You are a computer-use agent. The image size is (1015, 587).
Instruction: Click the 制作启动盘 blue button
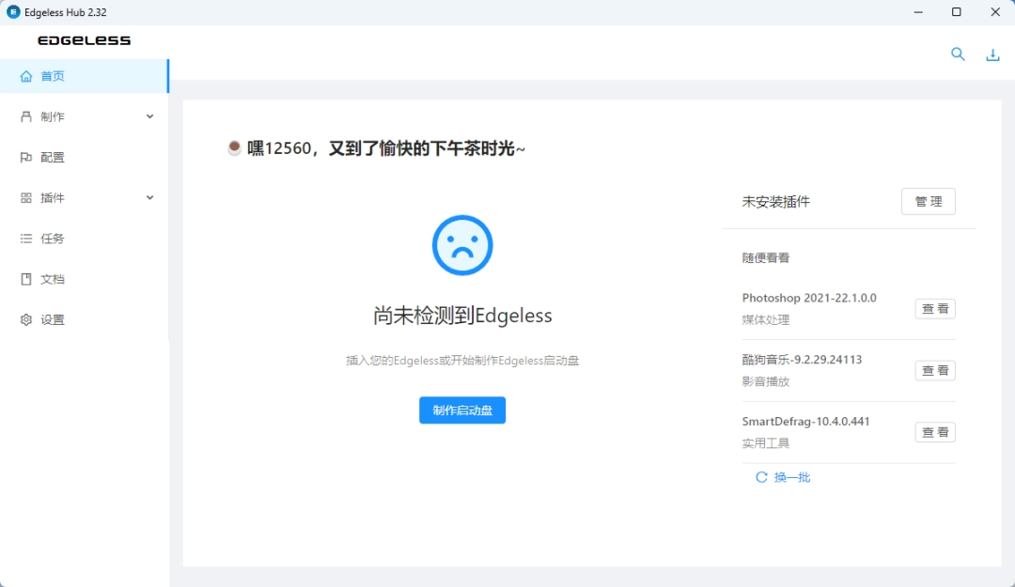coord(461,409)
